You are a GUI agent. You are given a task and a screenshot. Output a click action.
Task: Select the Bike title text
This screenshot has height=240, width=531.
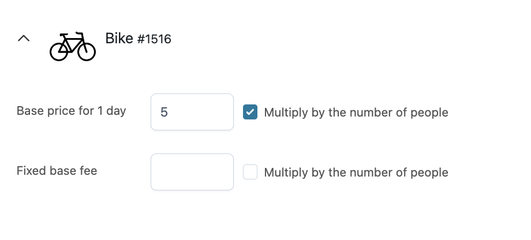tap(119, 38)
